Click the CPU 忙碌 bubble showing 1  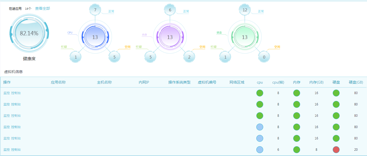(76, 57)
